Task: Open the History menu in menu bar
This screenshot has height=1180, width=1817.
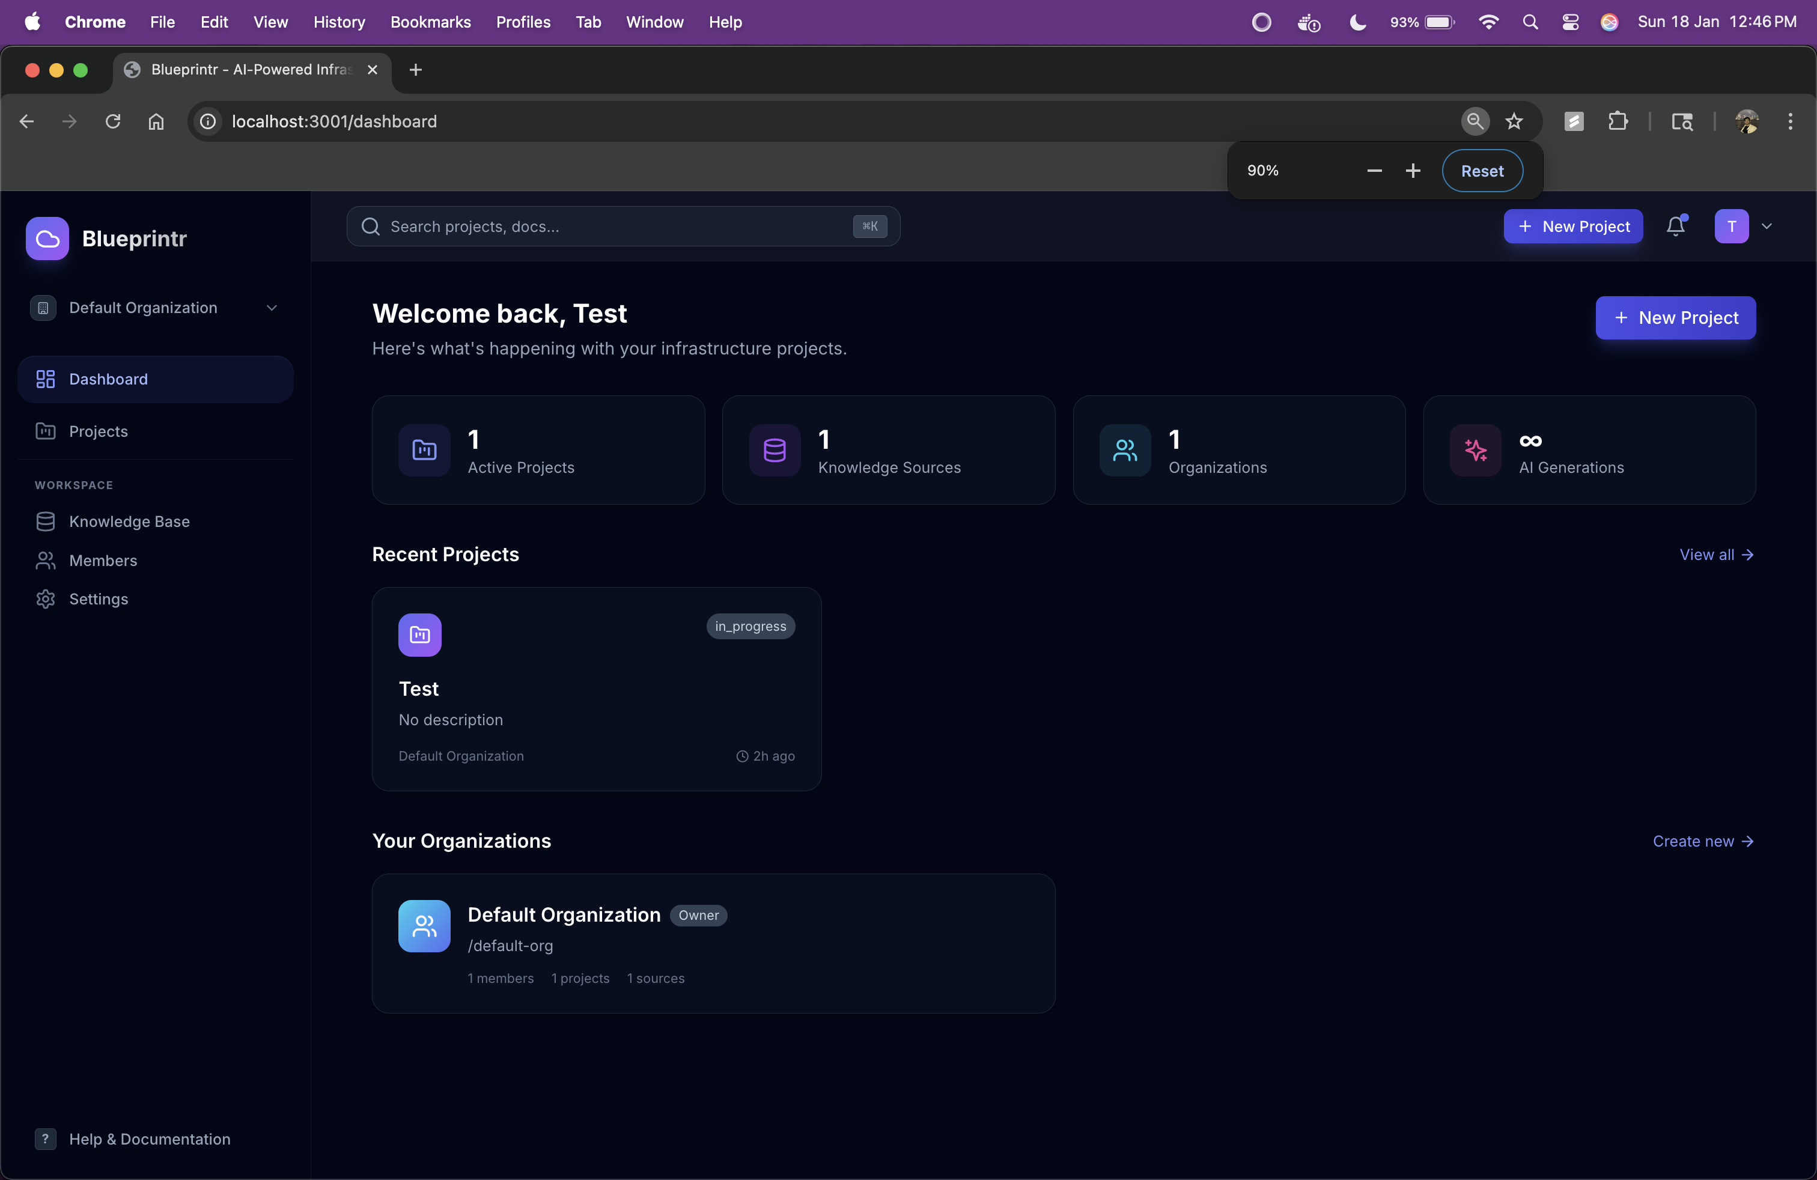Action: tap(339, 22)
